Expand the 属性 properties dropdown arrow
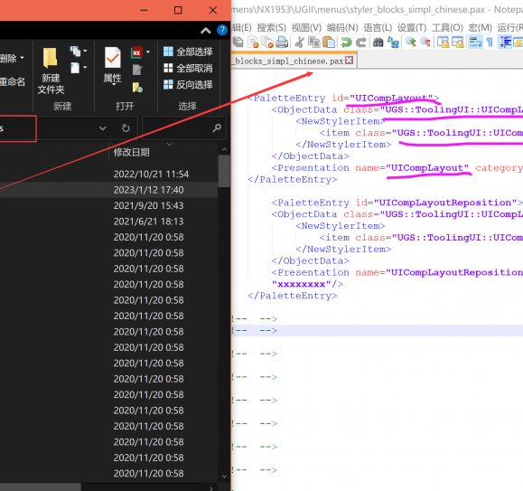523x491 pixels. (x=113, y=84)
